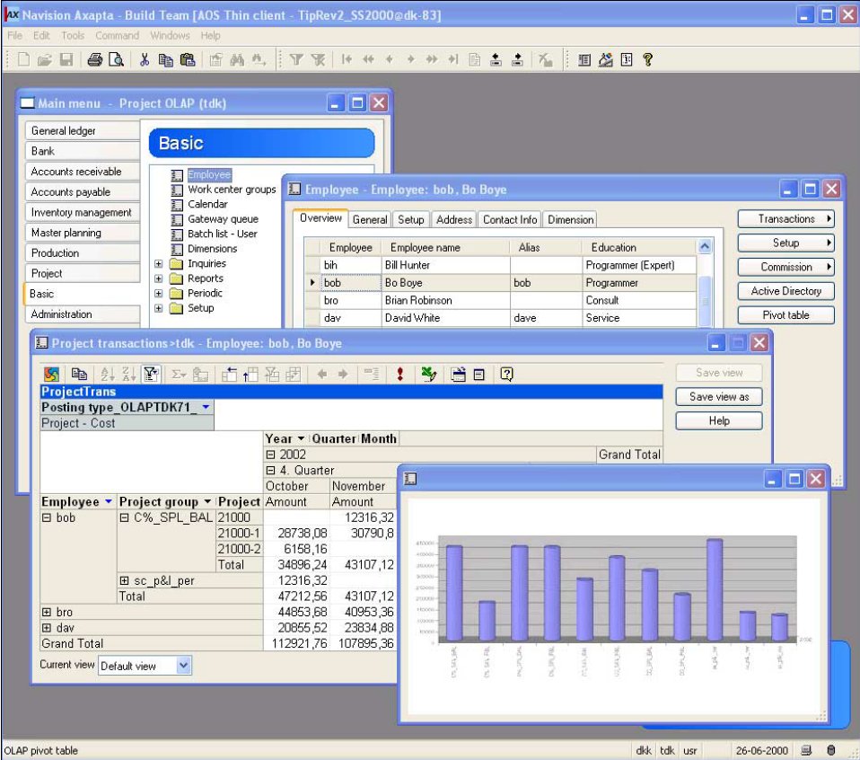The image size is (860, 760).
Task: Select General ledger in Main menu
Action: pyautogui.click(x=83, y=130)
